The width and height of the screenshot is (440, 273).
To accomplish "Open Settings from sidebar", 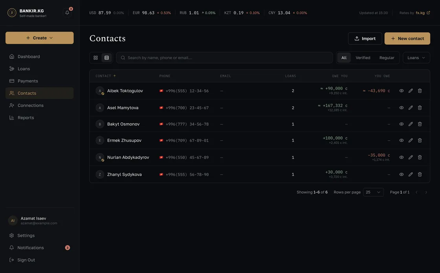I will [40, 235].
